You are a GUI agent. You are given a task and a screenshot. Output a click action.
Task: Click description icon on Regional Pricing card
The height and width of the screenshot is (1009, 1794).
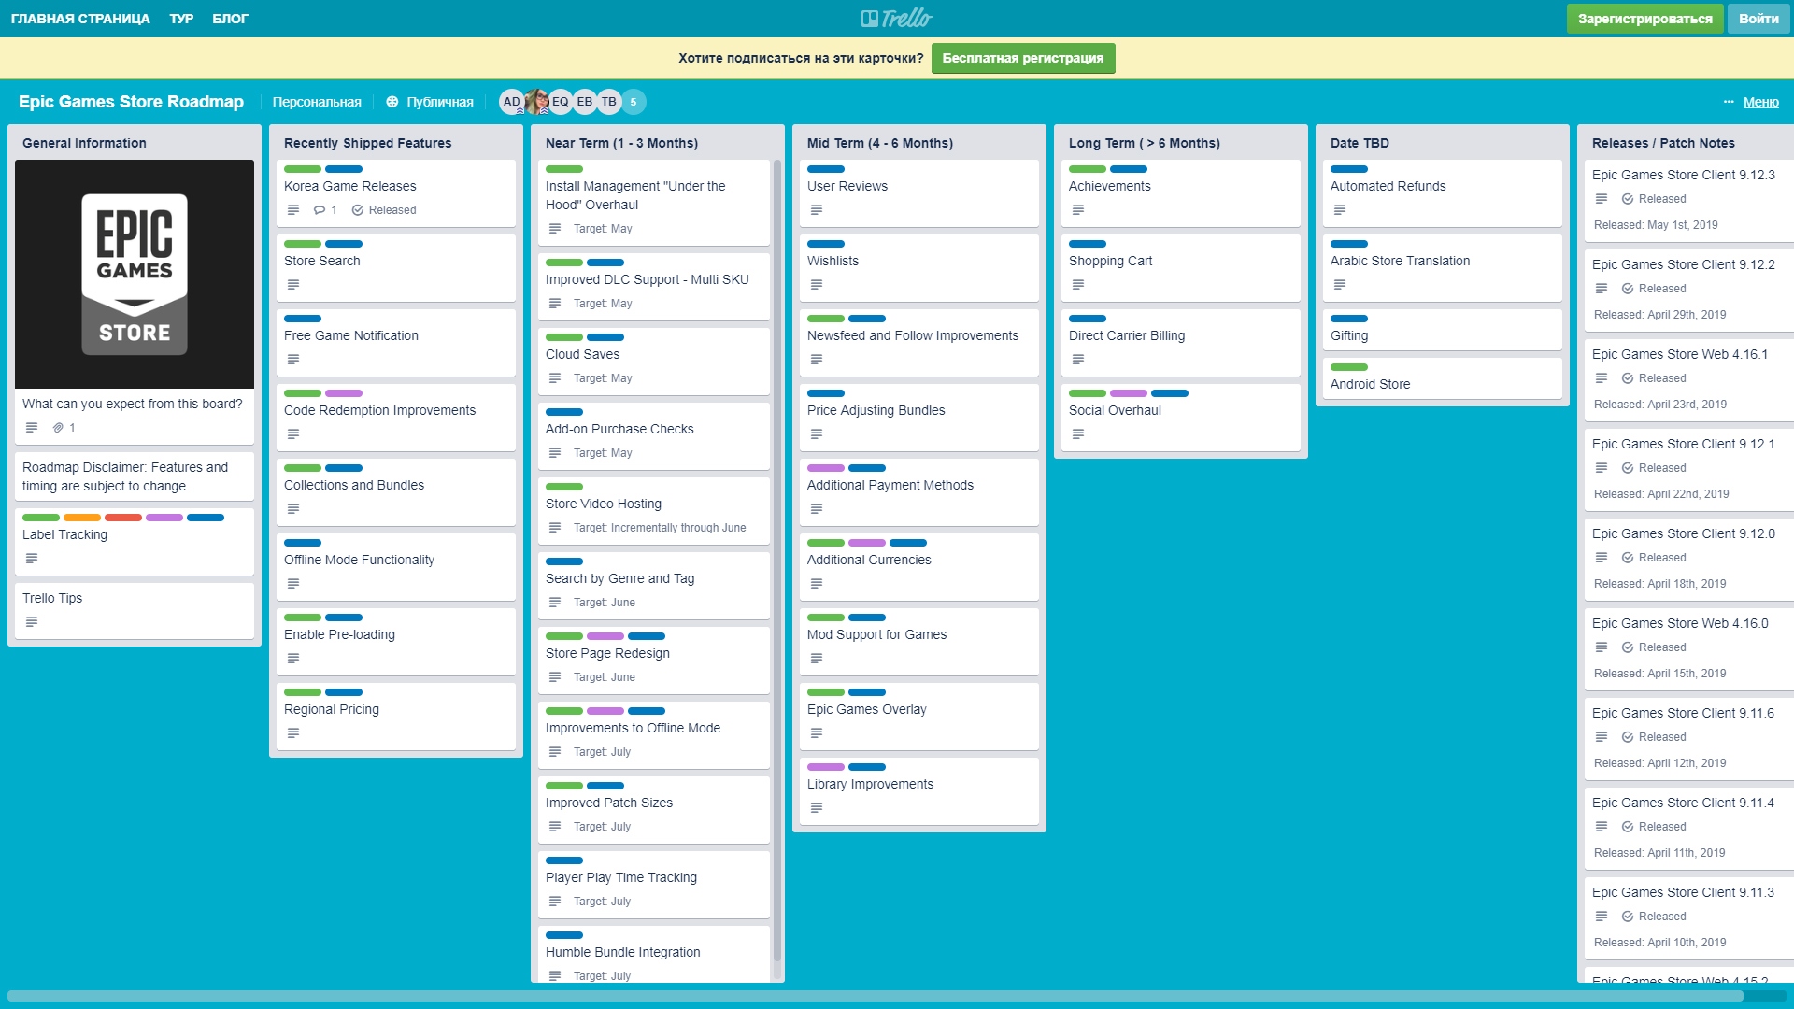(293, 733)
